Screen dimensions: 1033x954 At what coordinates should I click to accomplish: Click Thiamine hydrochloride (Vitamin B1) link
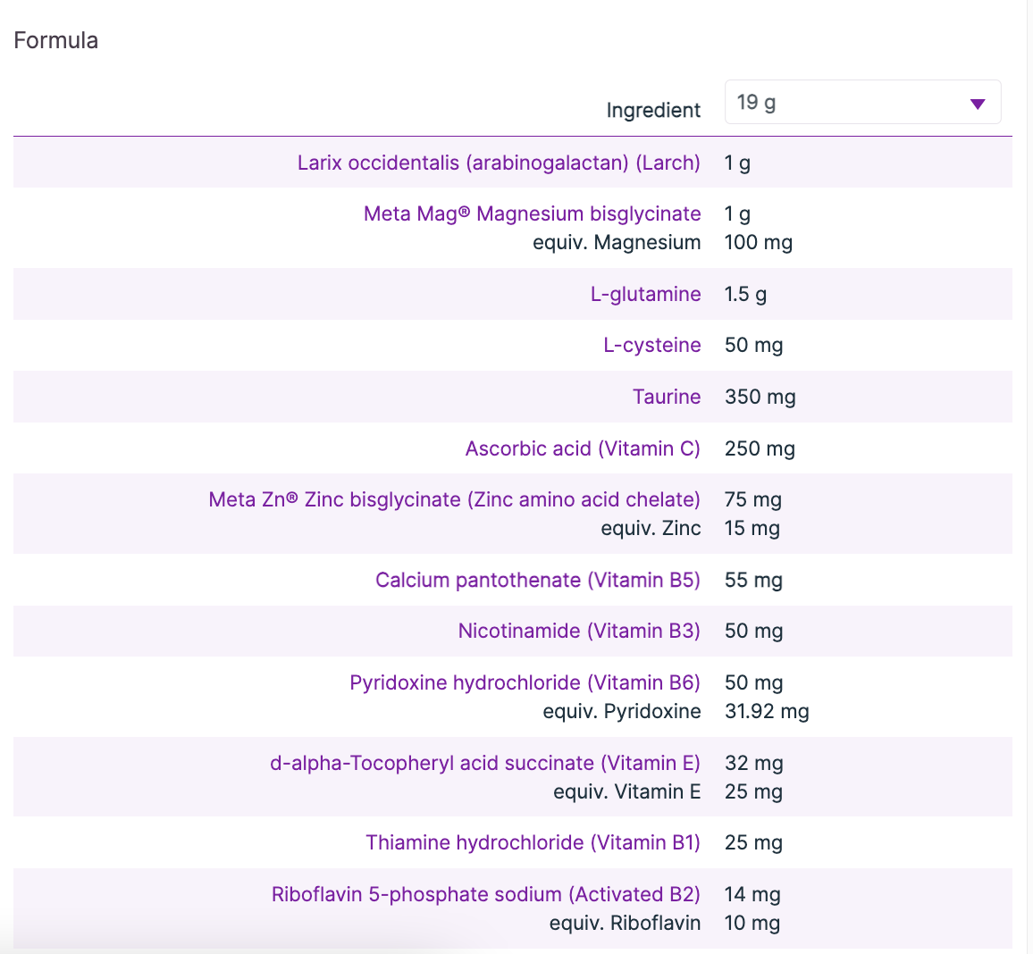tap(533, 842)
